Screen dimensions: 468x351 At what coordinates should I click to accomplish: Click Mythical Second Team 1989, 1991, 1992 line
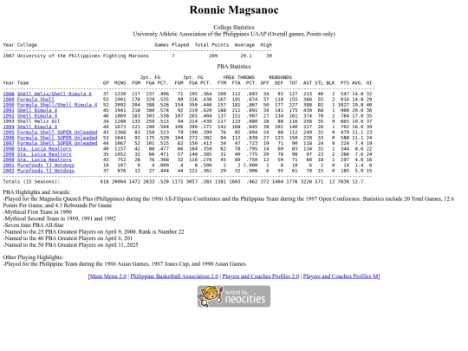[59, 218]
